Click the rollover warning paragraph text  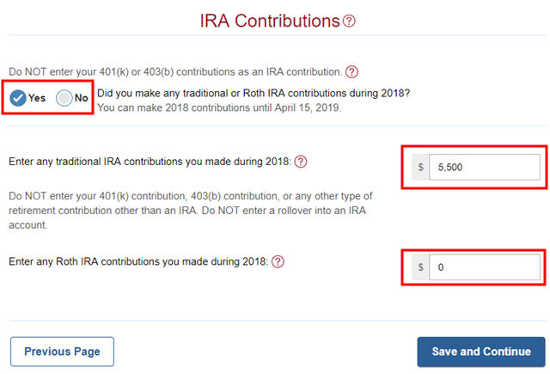191,211
